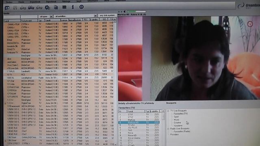The height and width of the screenshot is (146, 260).
Task: Click the stacked-lines list toolbar icon
Action: pos(64,7)
